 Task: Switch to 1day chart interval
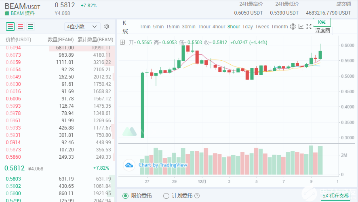click(248, 27)
